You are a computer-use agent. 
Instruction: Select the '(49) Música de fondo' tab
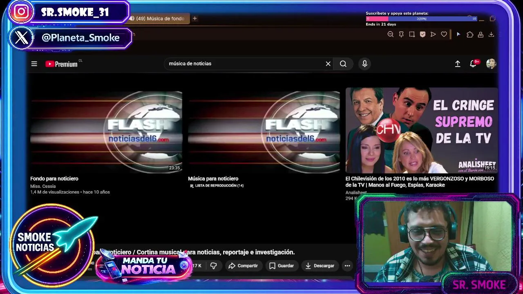(x=159, y=18)
